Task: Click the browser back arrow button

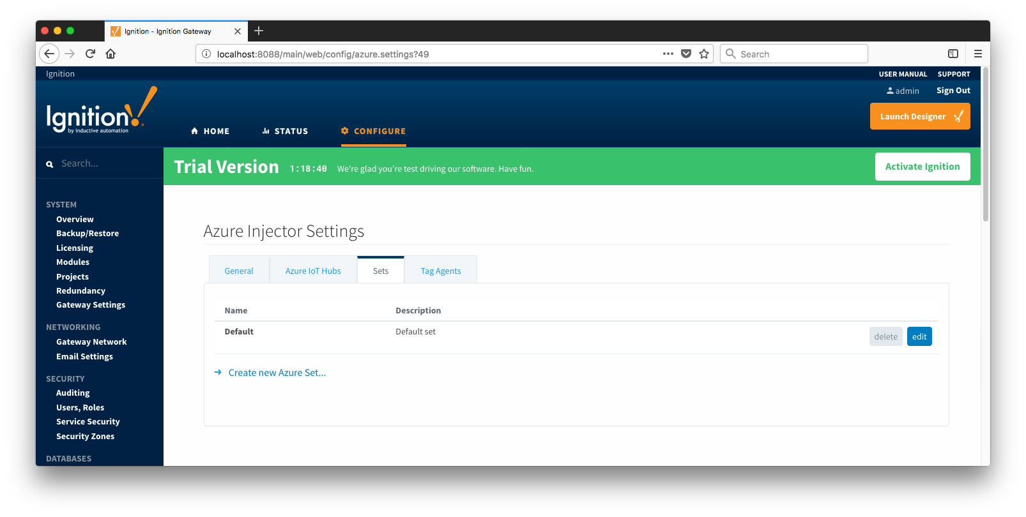Action: point(49,54)
